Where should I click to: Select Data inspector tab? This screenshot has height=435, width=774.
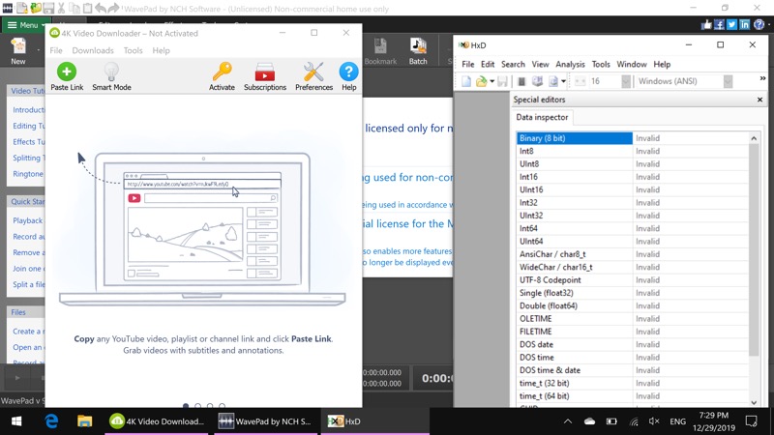coord(542,117)
